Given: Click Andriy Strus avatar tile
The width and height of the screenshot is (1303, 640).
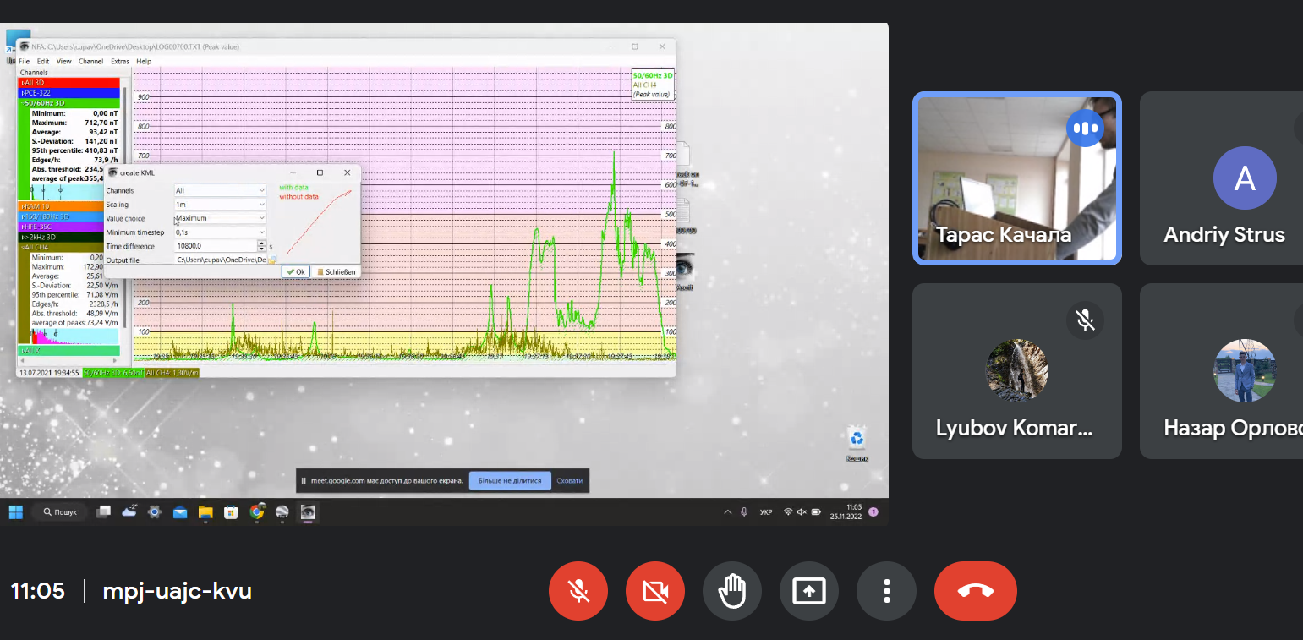Looking at the screenshot, I should pos(1243,178).
